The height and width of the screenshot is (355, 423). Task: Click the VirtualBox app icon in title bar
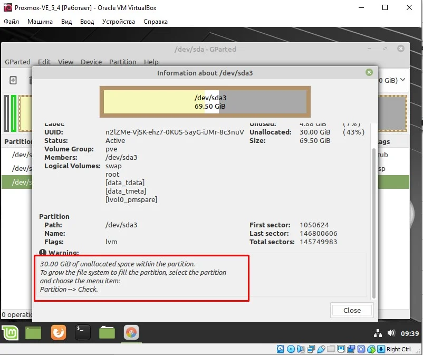(x=7, y=7)
